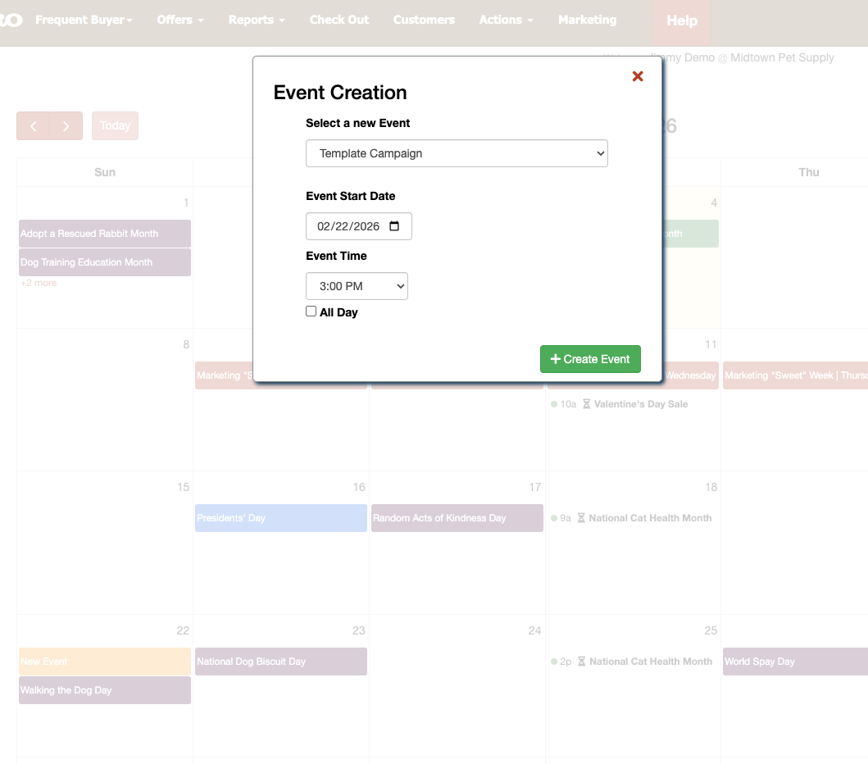Expand the Event Time dropdown
The height and width of the screenshot is (764, 868).
coord(357,286)
